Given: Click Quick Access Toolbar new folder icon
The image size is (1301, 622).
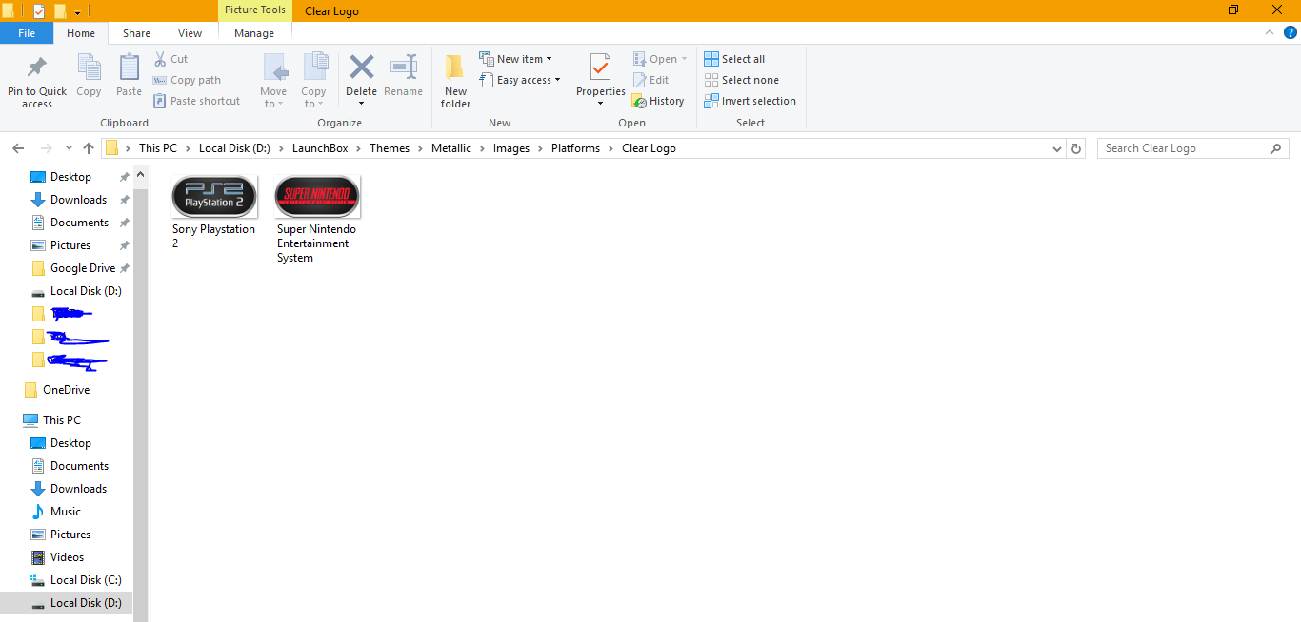Looking at the screenshot, I should [60, 11].
